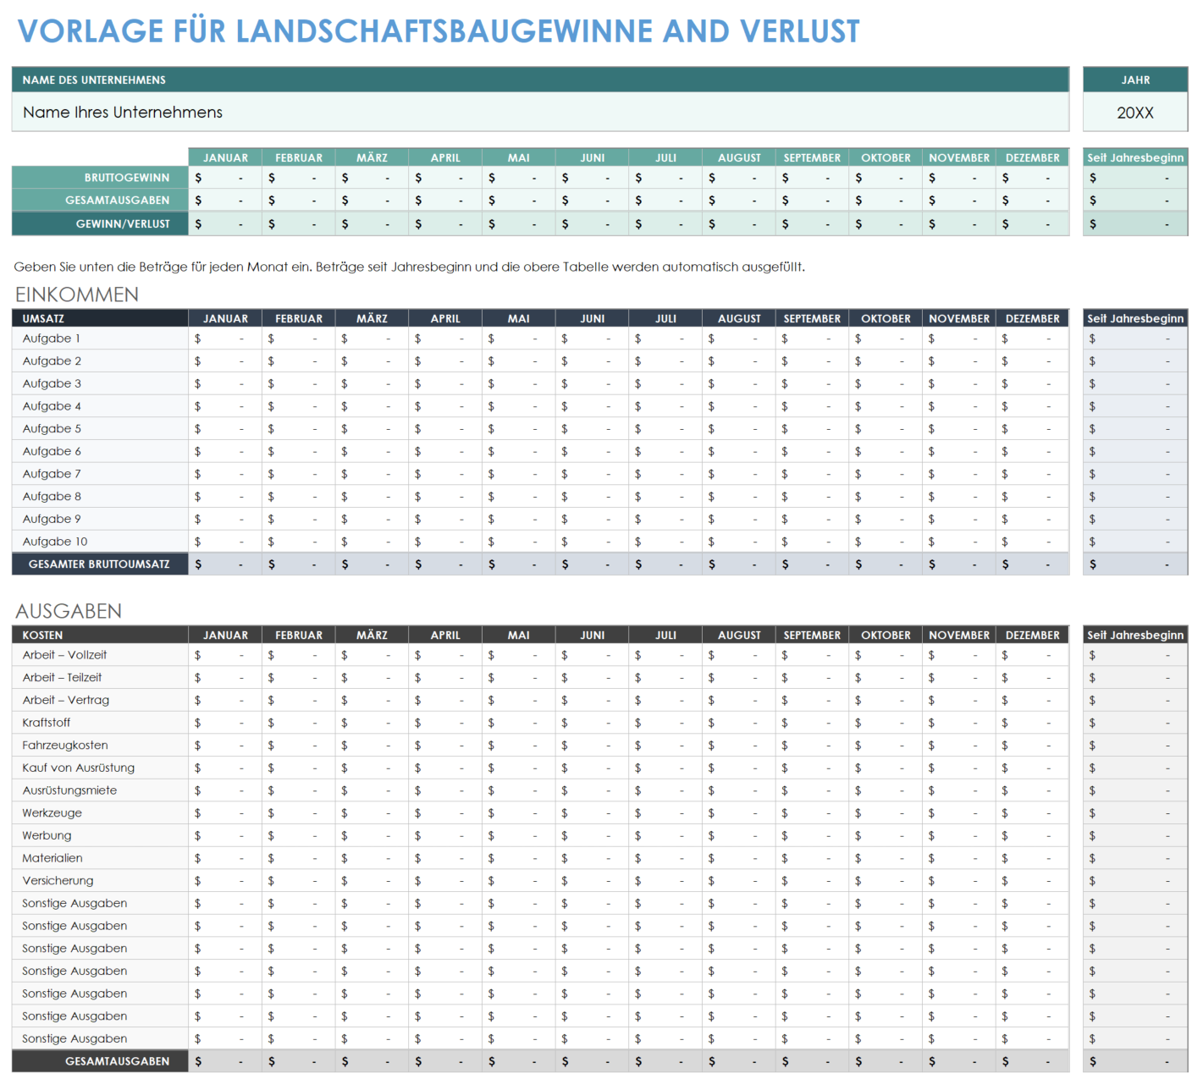
Task: Select the 'Aufgabe 6' row label
Action: pos(100,451)
